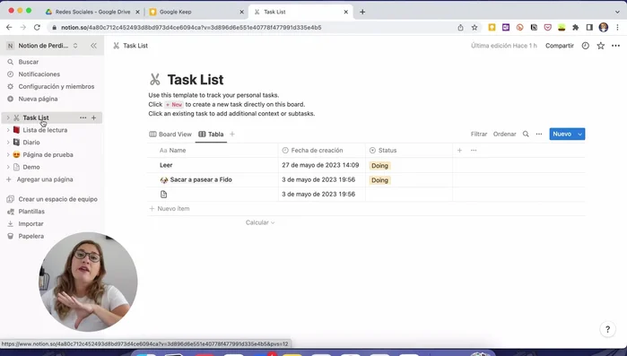Image resolution: width=627 pixels, height=356 pixels.
Task: Bookmark page with address bar star
Action: [x=475, y=28]
